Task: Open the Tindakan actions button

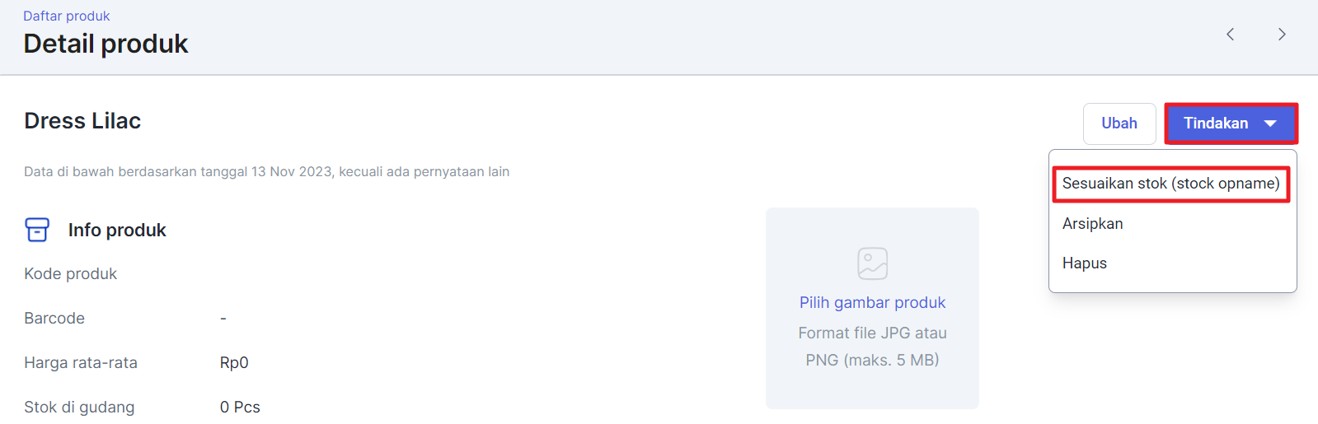Action: 1231,123
